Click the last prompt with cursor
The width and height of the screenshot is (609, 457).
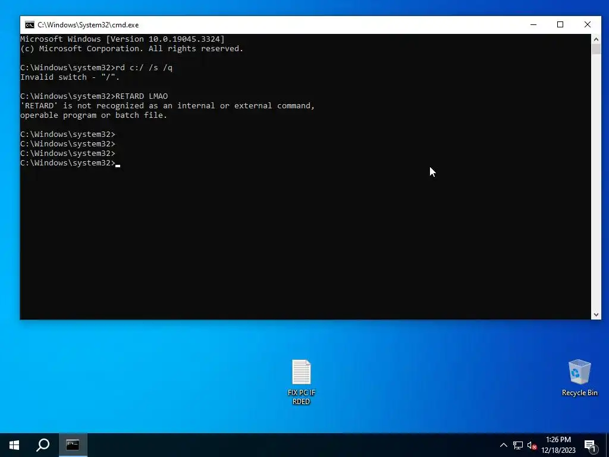[x=70, y=163]
